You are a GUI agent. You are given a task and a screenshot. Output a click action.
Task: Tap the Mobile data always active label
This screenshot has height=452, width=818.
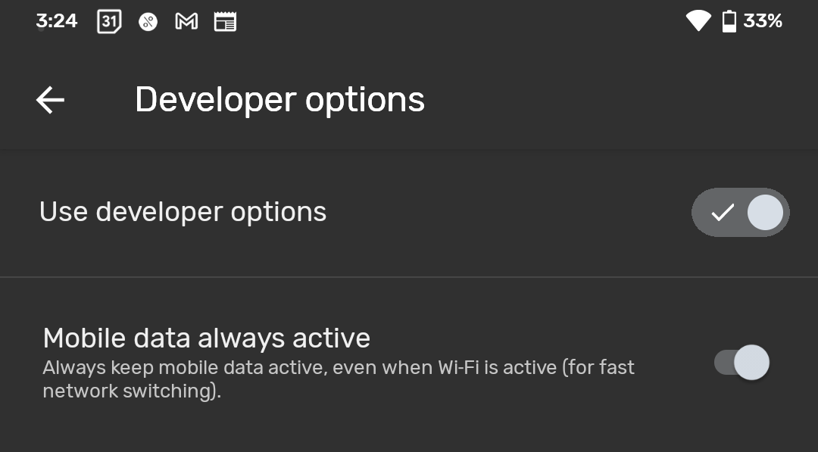(206, 338)
